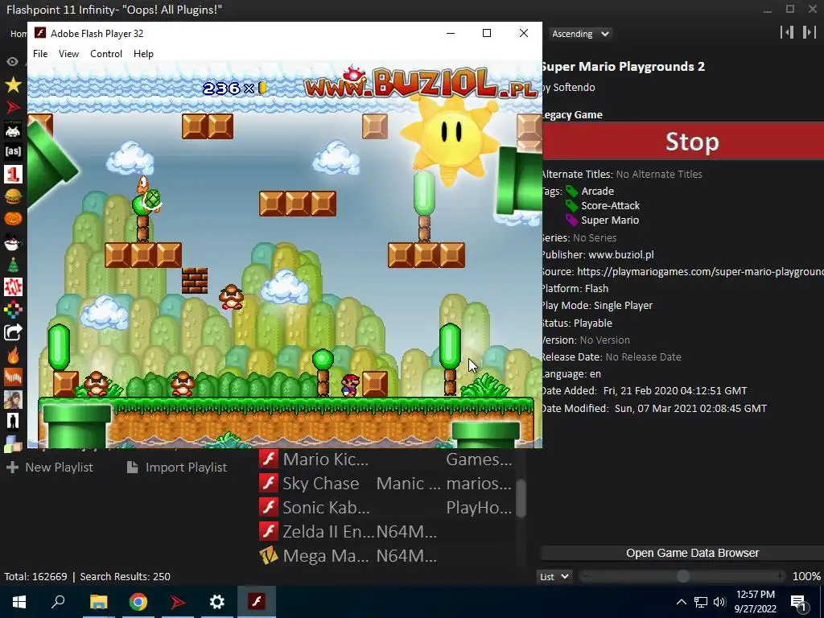Click the yellow platform icon beside Mega Ma...
Screen dimensions: 824x618
pos(269,555)
